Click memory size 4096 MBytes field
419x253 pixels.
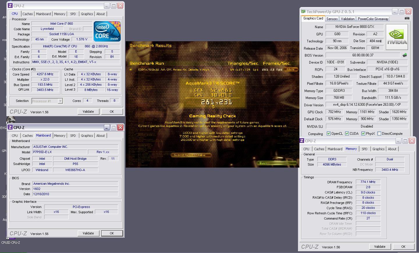pos(332,164)
